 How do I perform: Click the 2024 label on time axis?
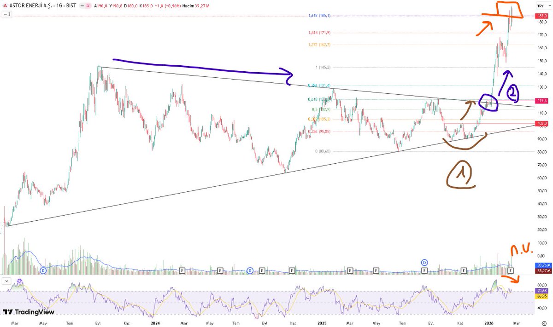click(155, 323)
